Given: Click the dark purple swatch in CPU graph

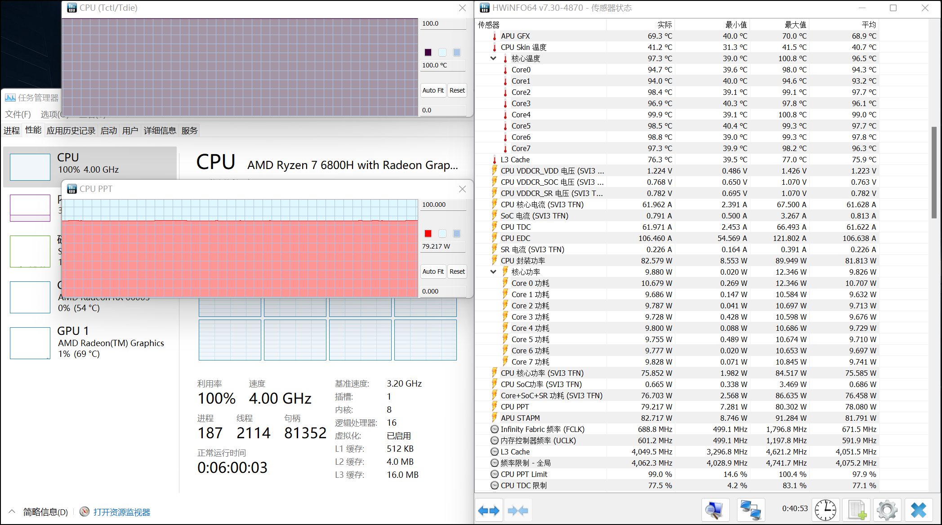Looking at the screenshot, I should point(428,52).
